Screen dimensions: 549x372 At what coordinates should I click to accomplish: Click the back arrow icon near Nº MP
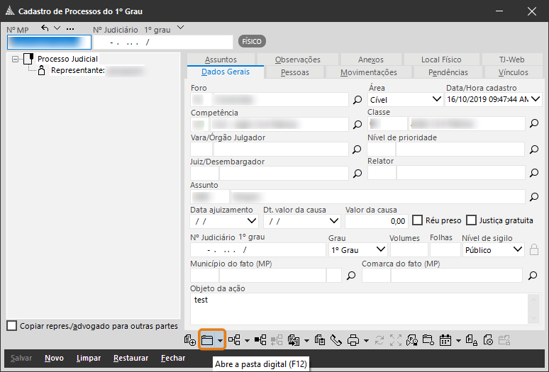pyautogui.click(x=46, y=28)
